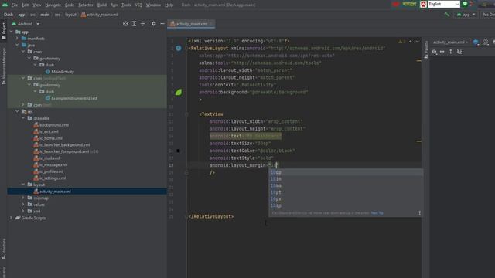Toggle the view options eye icon
Viewport: 495px width, 278px height.
pyautogui.click(x=435, y=52)
